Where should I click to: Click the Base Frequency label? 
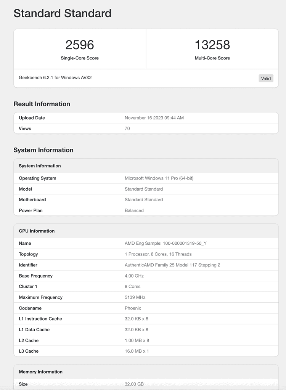[35, 276]
